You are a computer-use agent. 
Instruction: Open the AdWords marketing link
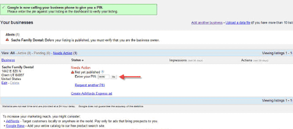point(12,121)
